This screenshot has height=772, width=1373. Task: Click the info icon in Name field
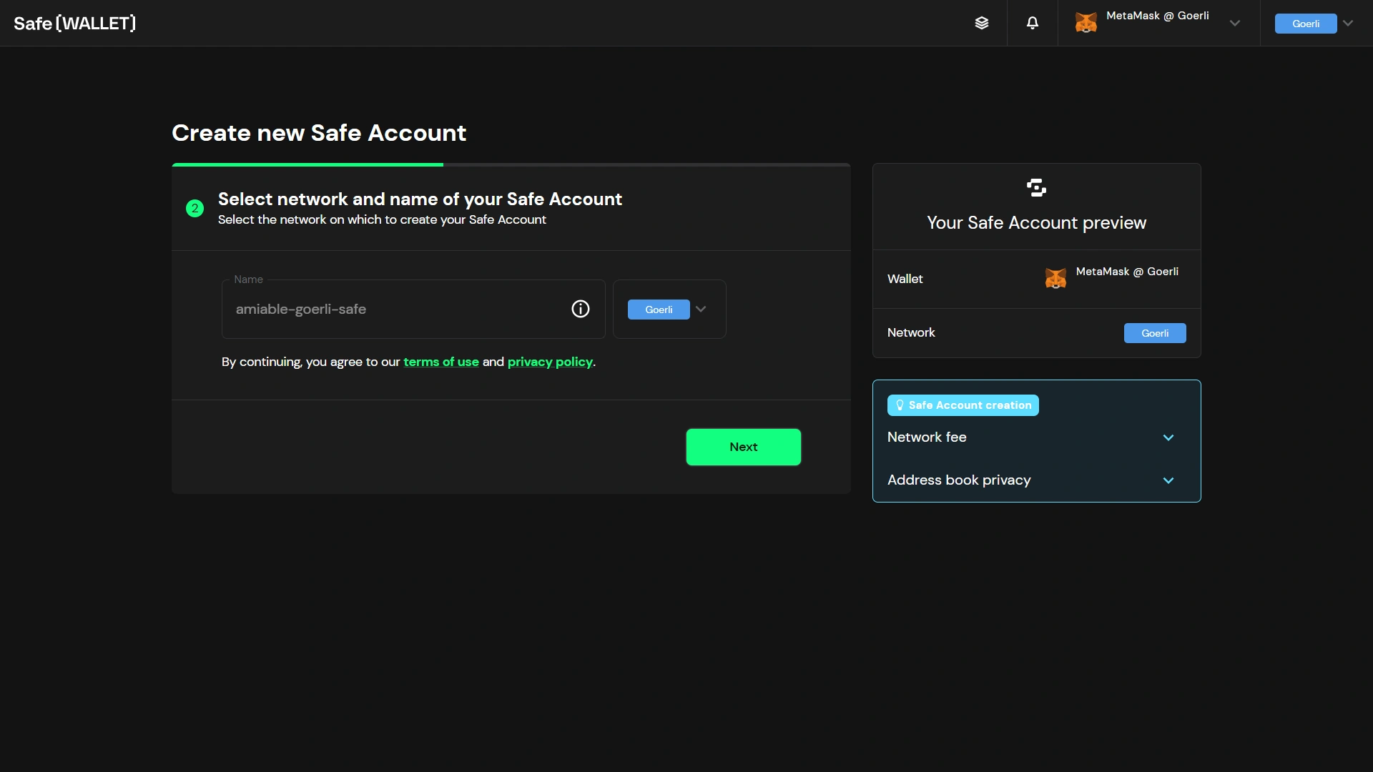[581, 309]
